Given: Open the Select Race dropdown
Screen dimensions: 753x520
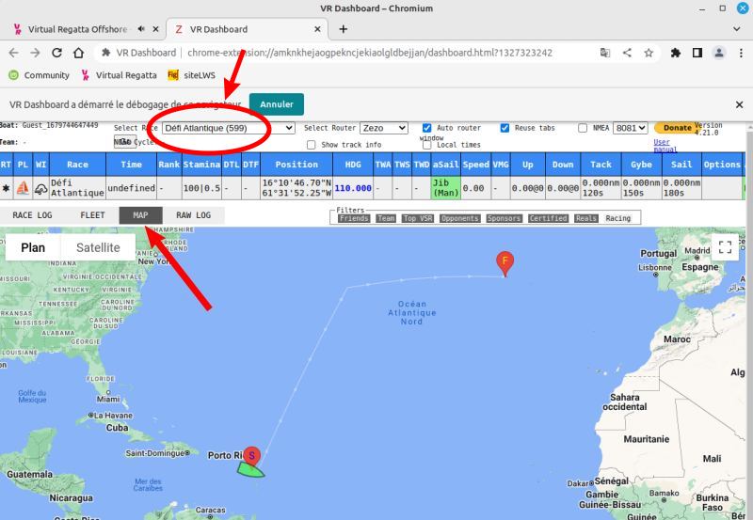Looking at the screenshot, I should click(229, 128).
